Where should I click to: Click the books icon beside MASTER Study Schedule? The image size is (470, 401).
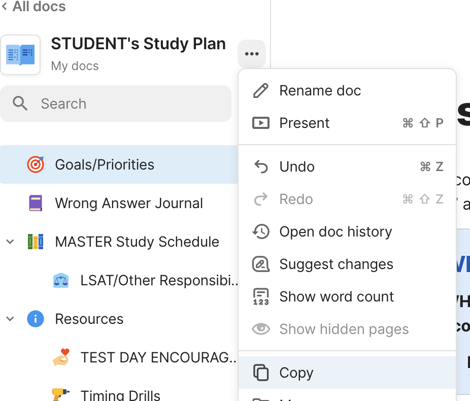(36, 242)
